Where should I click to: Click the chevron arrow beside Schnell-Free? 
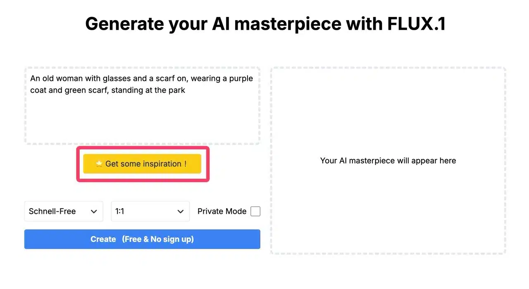tap(94, 211)
